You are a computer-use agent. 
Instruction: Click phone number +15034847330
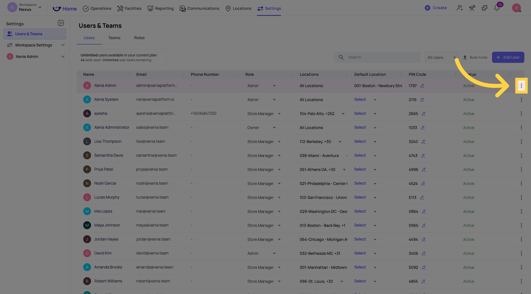204,113
